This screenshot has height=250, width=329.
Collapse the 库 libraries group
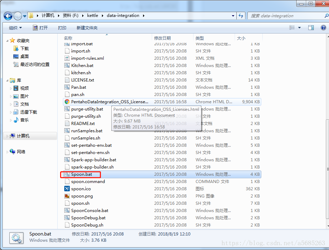click(7, 80)
